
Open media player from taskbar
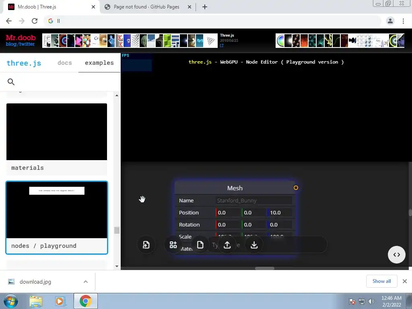coord(60,301)
